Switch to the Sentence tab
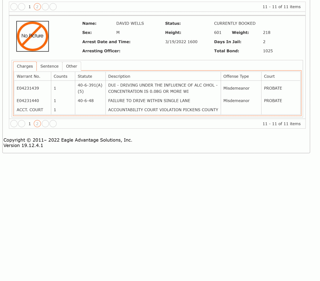 tap(49, 66)
